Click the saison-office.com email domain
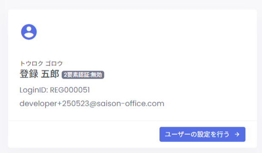Image resolution: width=262 pixels, height=153 pixels. pos(131,104)
